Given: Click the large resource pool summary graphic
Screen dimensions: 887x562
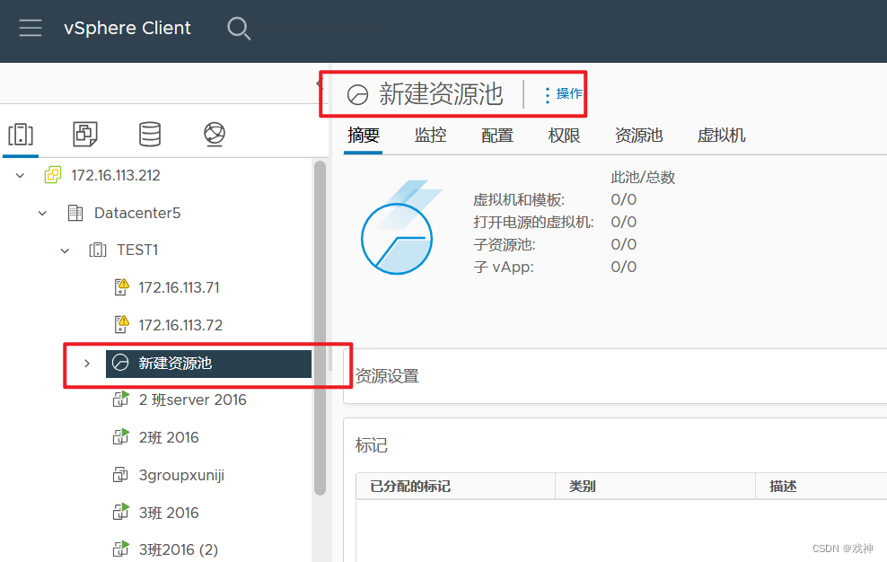Looking at the screenshot, I should (x=401, y=228).
